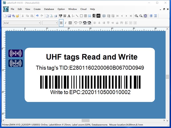Open the View menu

pos(28,9)
